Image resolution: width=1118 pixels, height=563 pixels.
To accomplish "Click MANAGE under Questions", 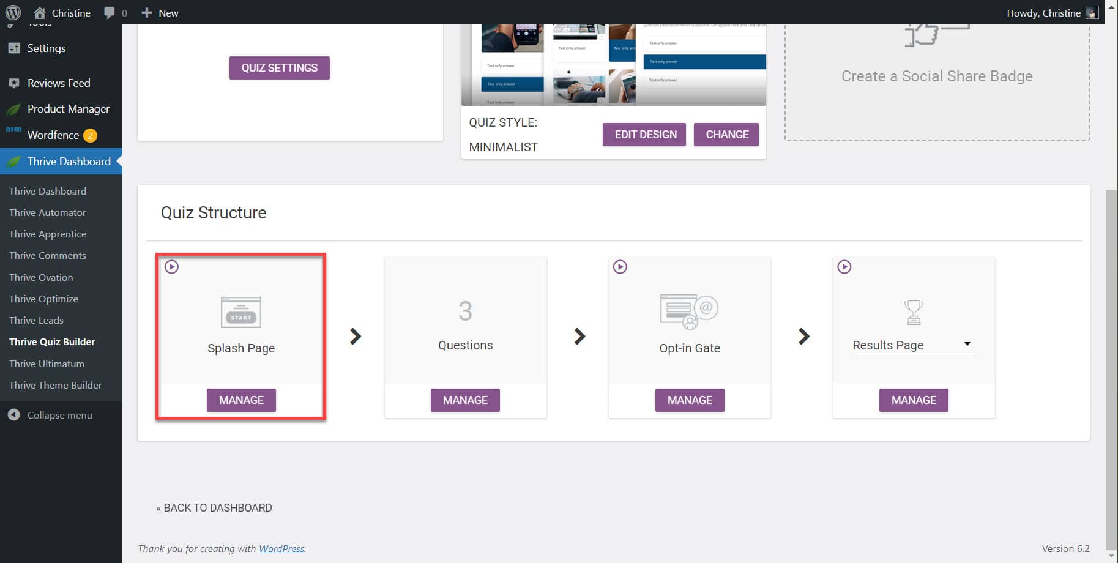I will (465, 400).
